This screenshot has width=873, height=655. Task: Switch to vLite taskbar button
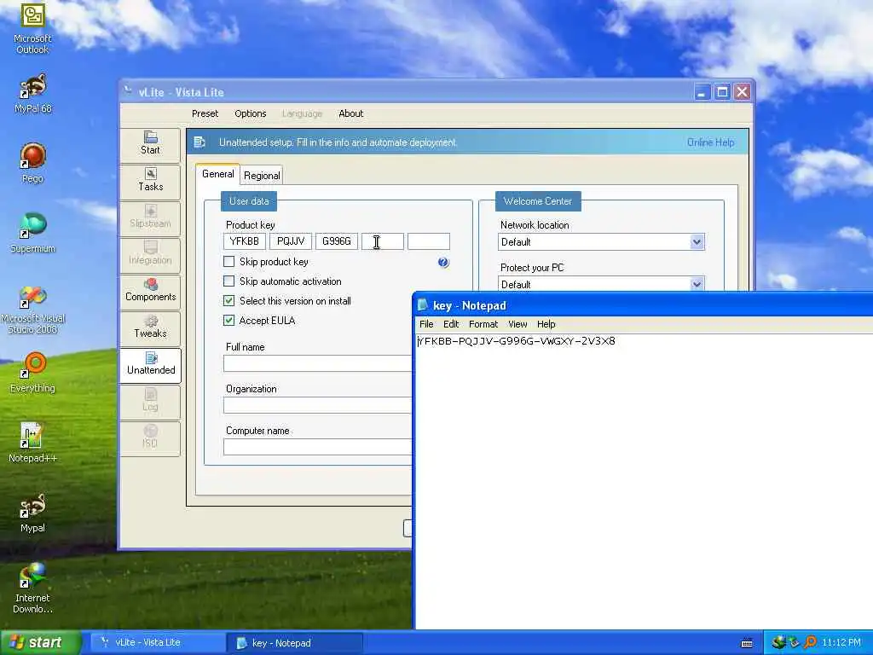click(156, 643)
